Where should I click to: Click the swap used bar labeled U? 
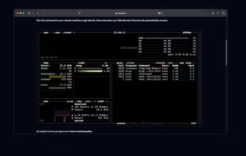(x=90, y=68)
